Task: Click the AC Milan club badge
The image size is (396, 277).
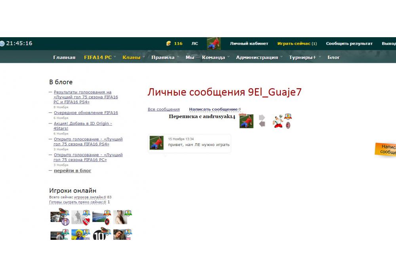Action: (289, 125)
